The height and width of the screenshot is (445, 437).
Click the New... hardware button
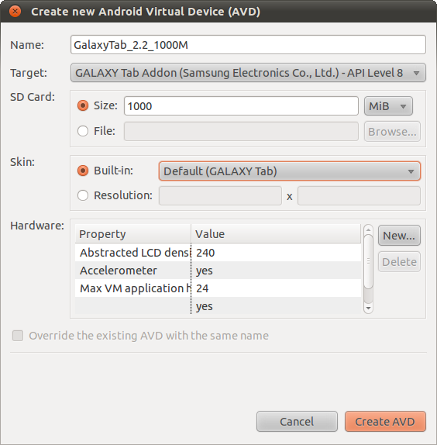399,236
